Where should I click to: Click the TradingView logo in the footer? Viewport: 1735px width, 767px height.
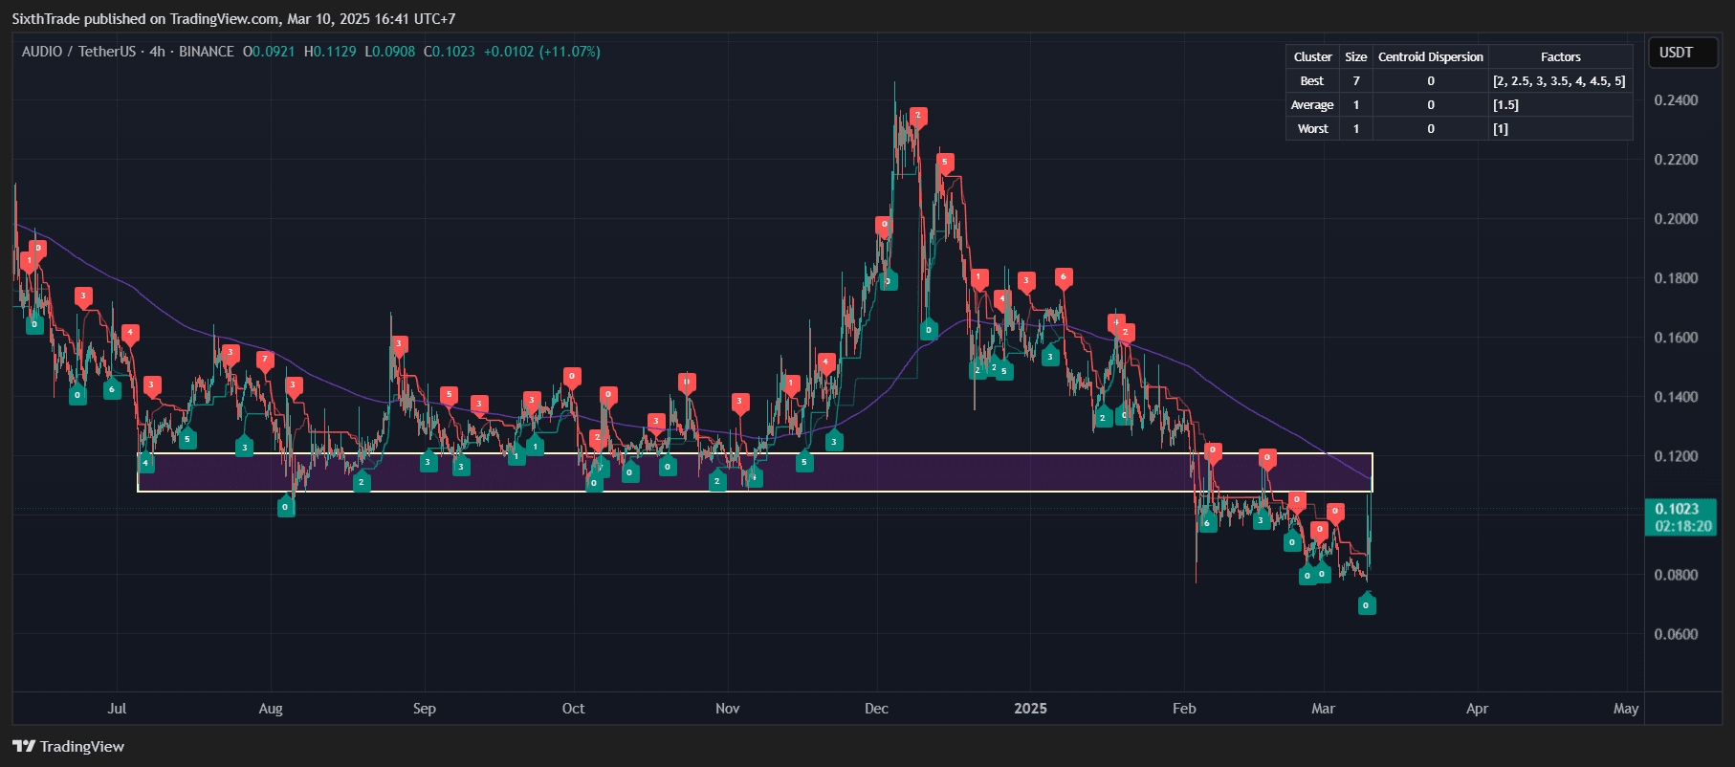pos(68,746)
